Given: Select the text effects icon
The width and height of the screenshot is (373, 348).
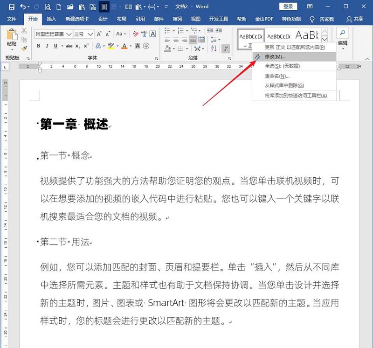Looking at the screenshot, I should [98, 45].
